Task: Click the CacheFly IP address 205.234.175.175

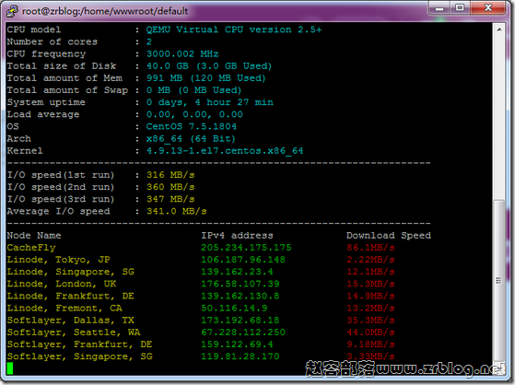Action: [246, 248]
